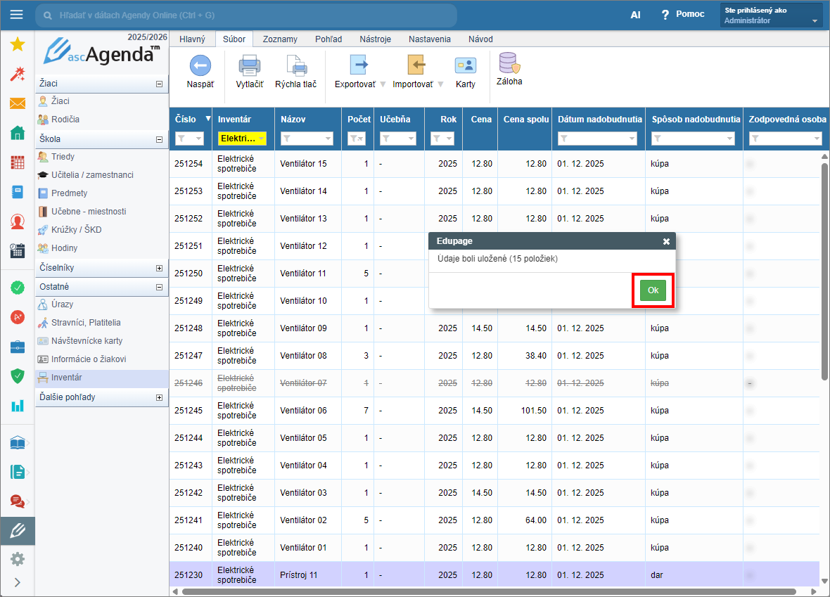830x597 pixels.
Task: Expand the Číselníky section
Action: point(160,268)
